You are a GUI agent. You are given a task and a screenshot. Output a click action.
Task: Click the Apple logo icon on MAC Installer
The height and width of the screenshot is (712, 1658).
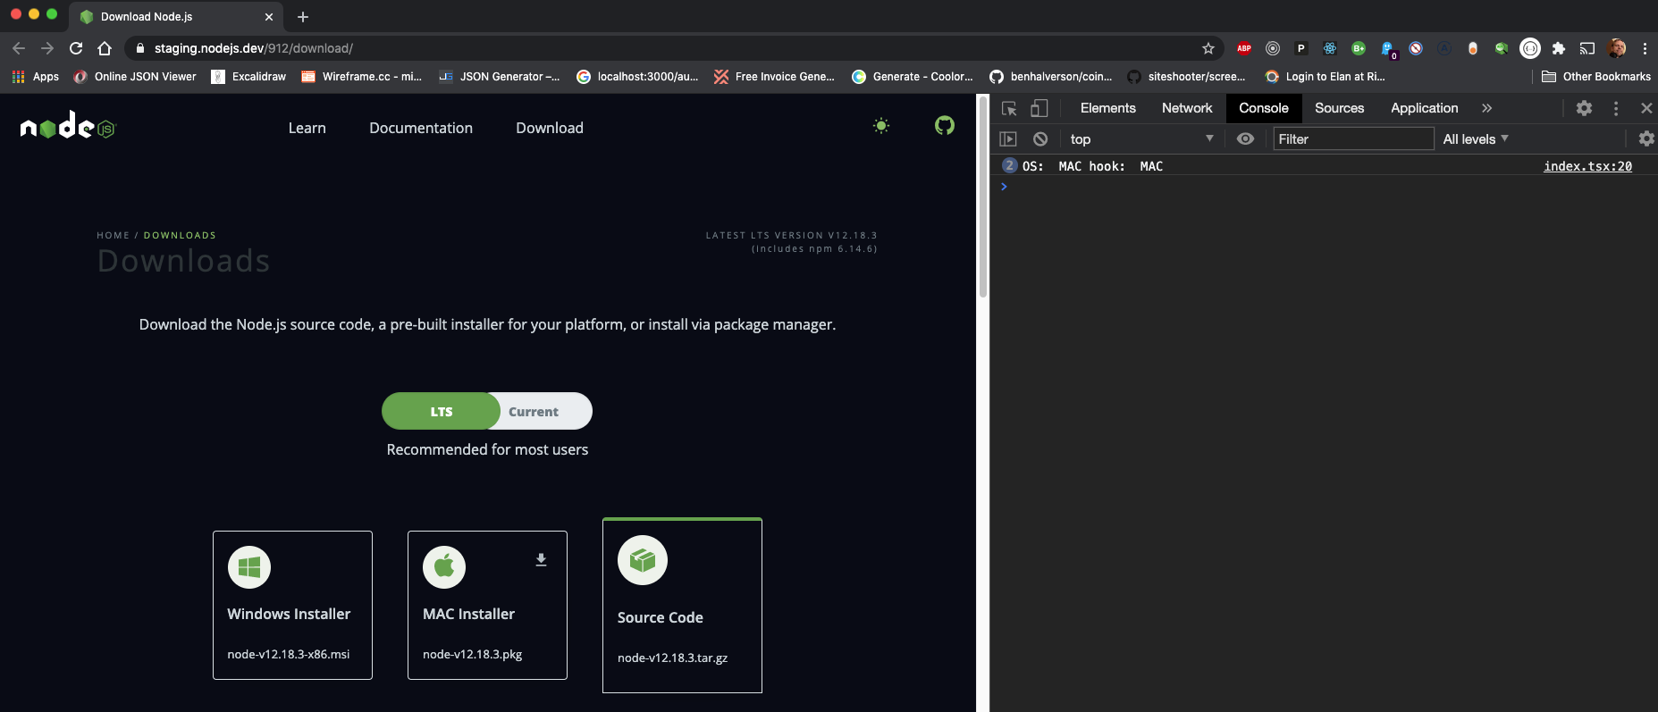(444, 567)
